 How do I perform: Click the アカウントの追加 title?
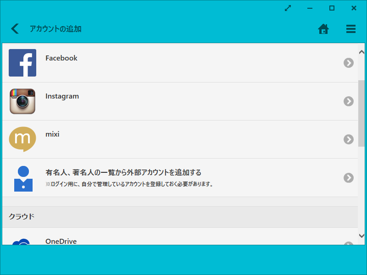56,29
